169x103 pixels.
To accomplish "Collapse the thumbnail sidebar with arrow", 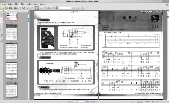I will click(x=28, y=11).
